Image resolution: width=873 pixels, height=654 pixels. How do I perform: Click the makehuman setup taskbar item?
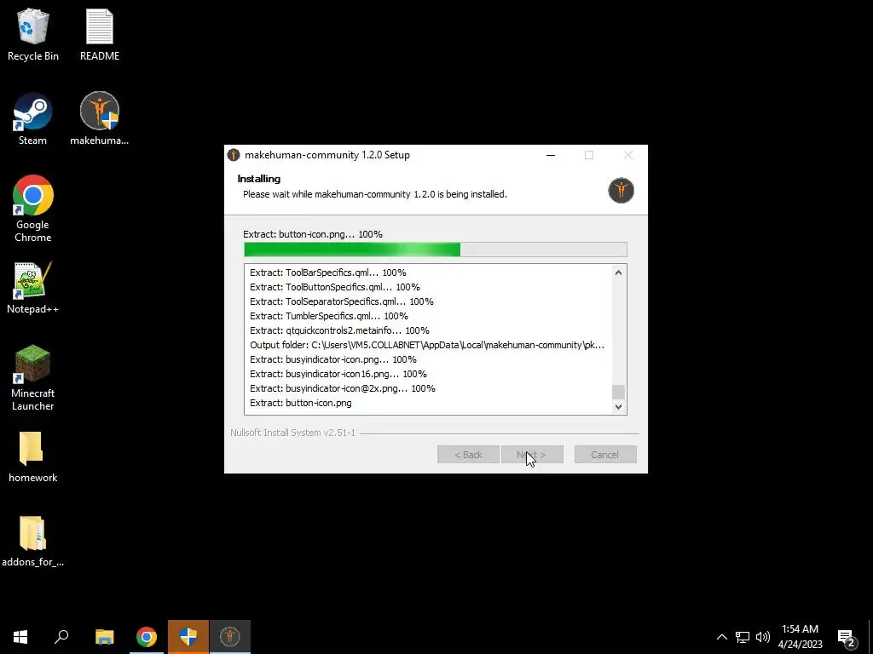(230, 637)
